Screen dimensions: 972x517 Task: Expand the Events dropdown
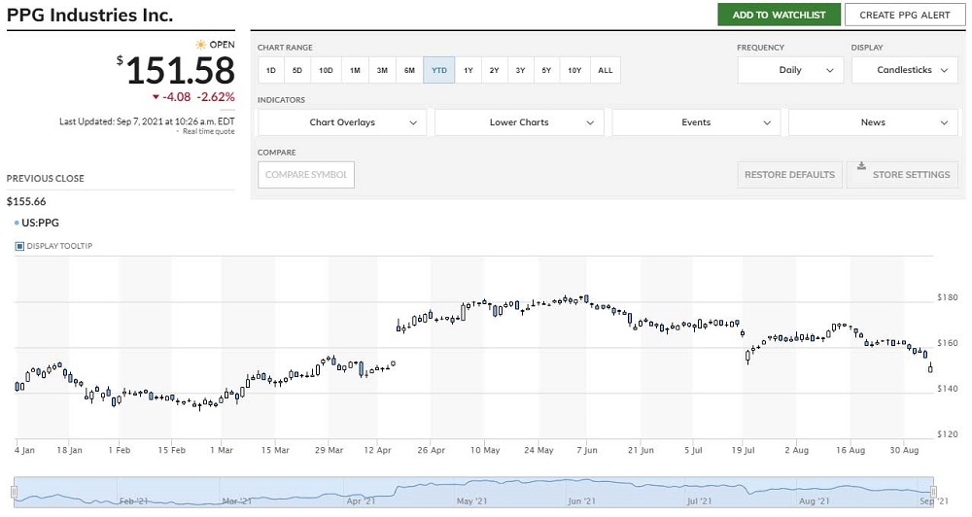point(696,122)
